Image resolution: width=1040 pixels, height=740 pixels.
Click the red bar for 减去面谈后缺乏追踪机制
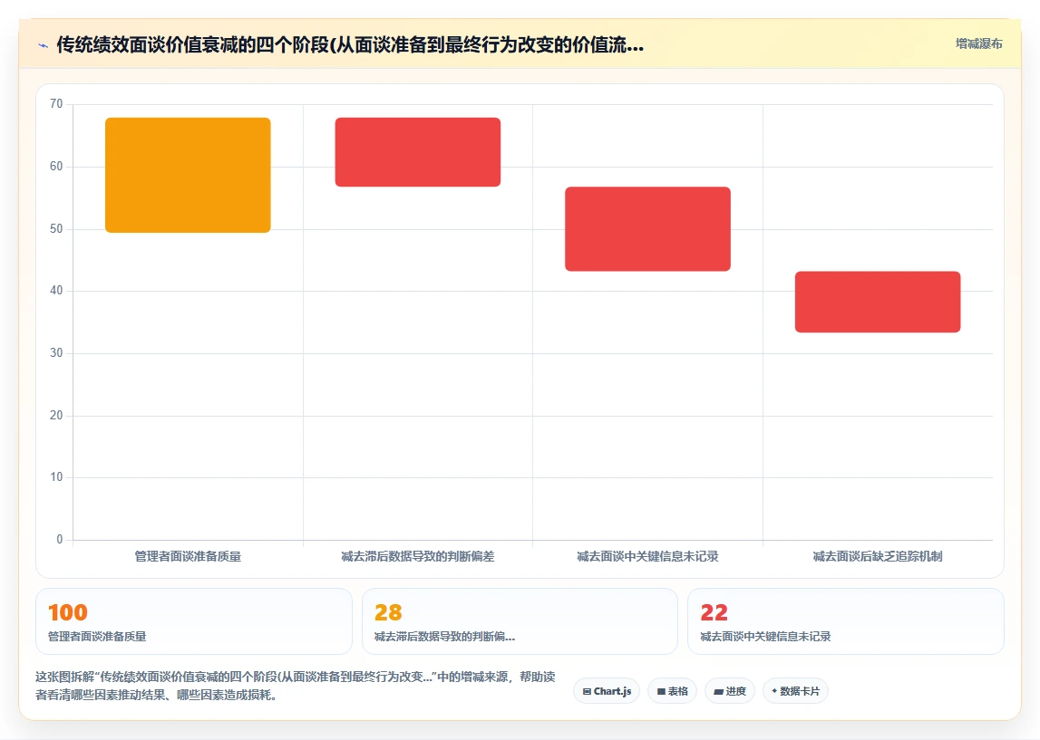(878, 302)
